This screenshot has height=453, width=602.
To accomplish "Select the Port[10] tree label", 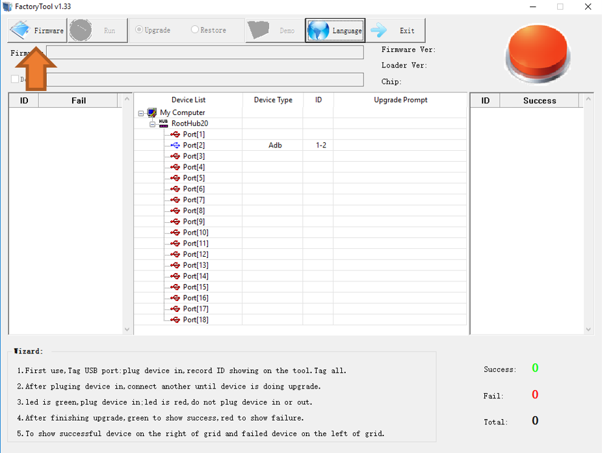I will [x=196, y=233].
